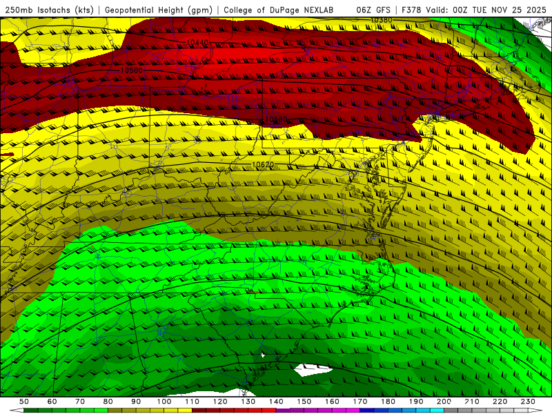The image size is (552, 414).
Task: Click the '06Z GFS' model run label
Action: click(x=373, y=10)
